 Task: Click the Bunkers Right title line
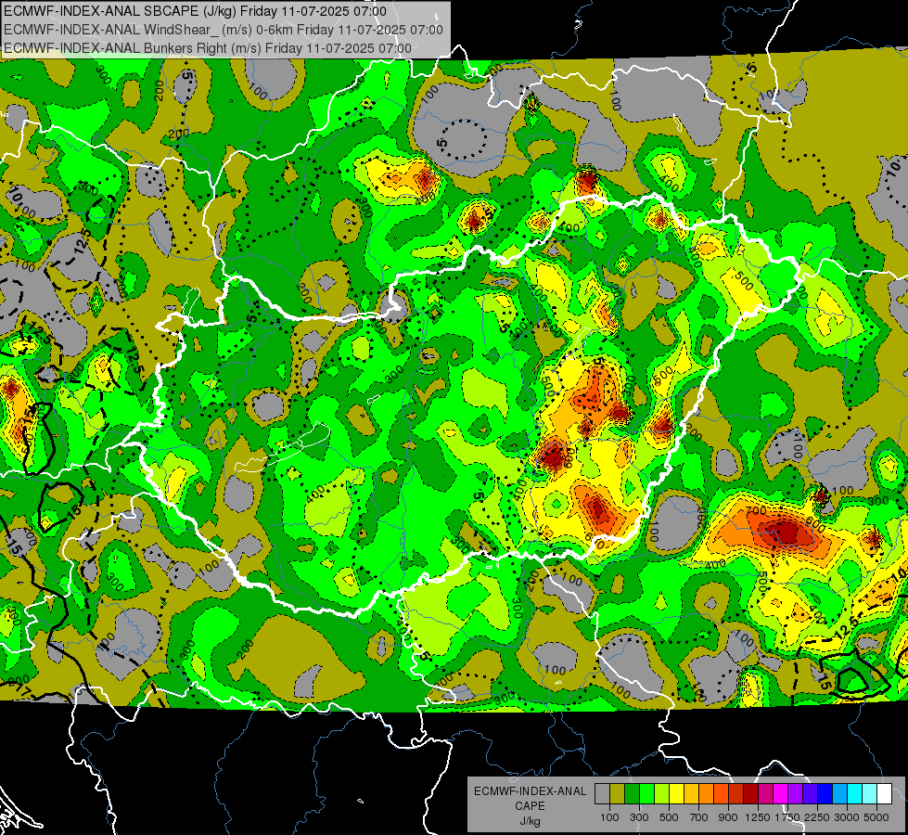208,48
